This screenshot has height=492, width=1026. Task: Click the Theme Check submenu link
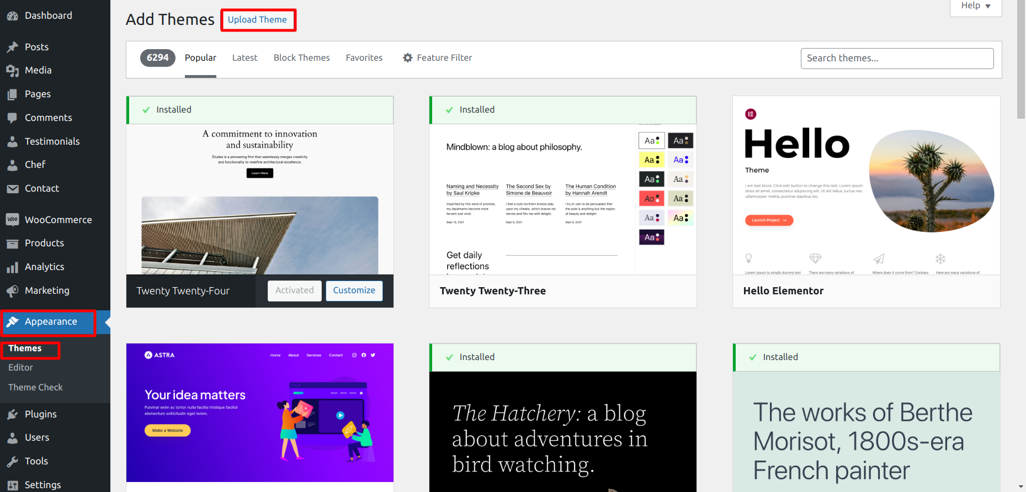click(35, 388)
